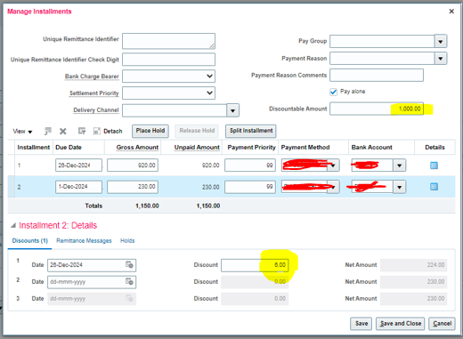
Task: Click the Unique Remittance Identifier text box
Action: [168, 41]
